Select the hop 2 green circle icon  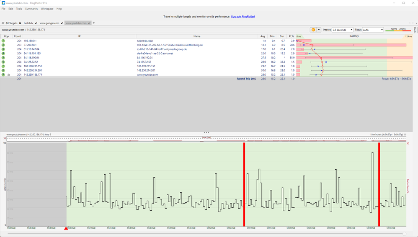point(3,45)
